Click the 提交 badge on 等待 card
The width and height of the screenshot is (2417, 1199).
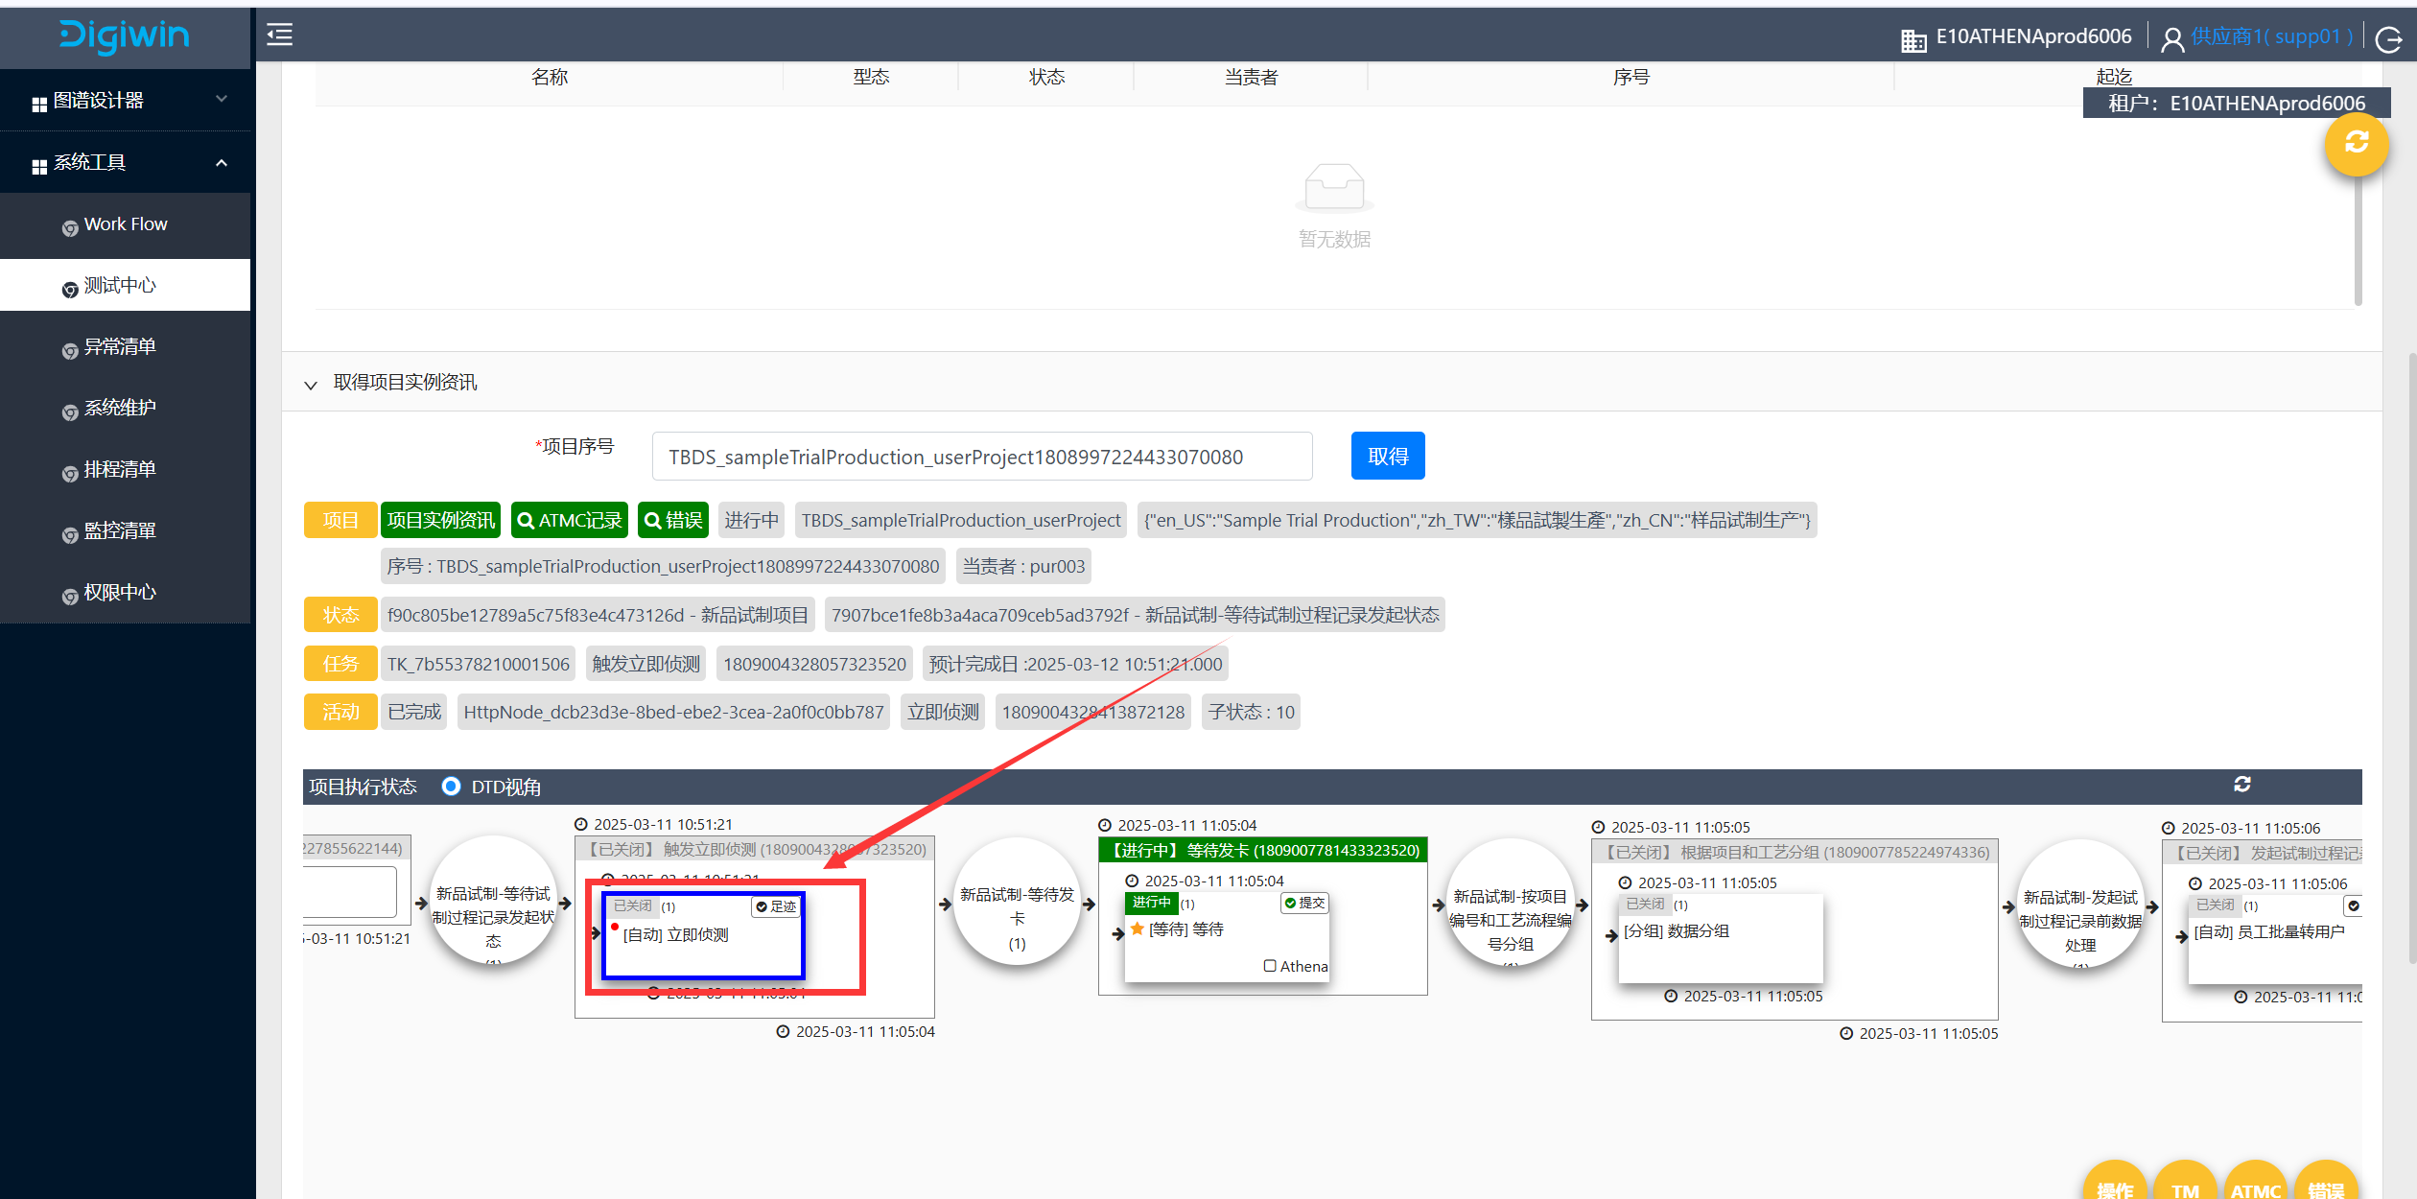1305,903
